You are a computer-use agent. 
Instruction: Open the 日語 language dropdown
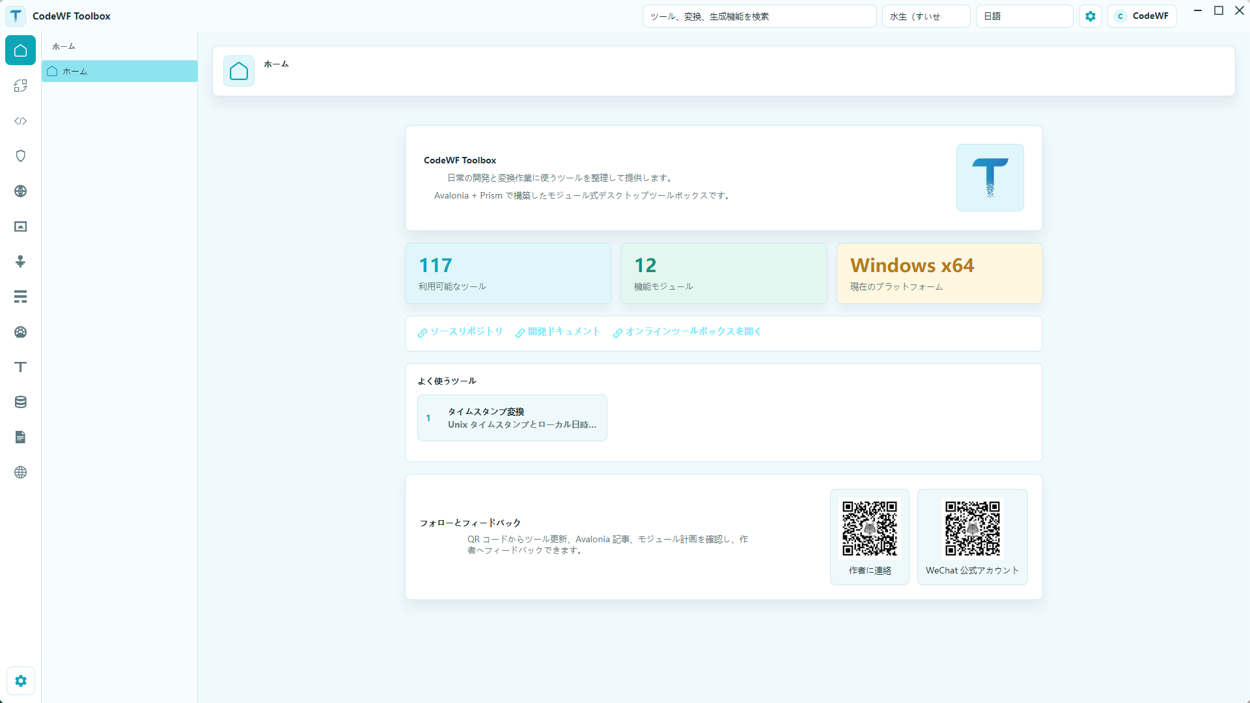click(x=1024, y=16)
